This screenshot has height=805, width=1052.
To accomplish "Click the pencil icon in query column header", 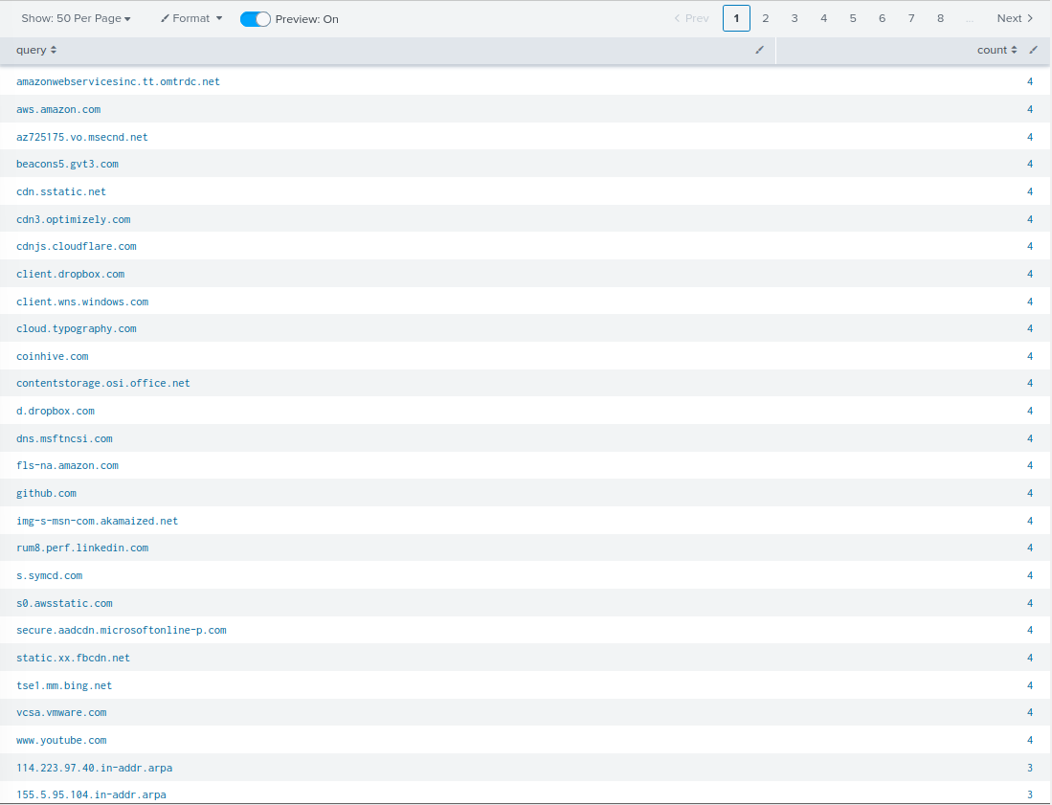I will pyautogui.click(x=759, y=50).
